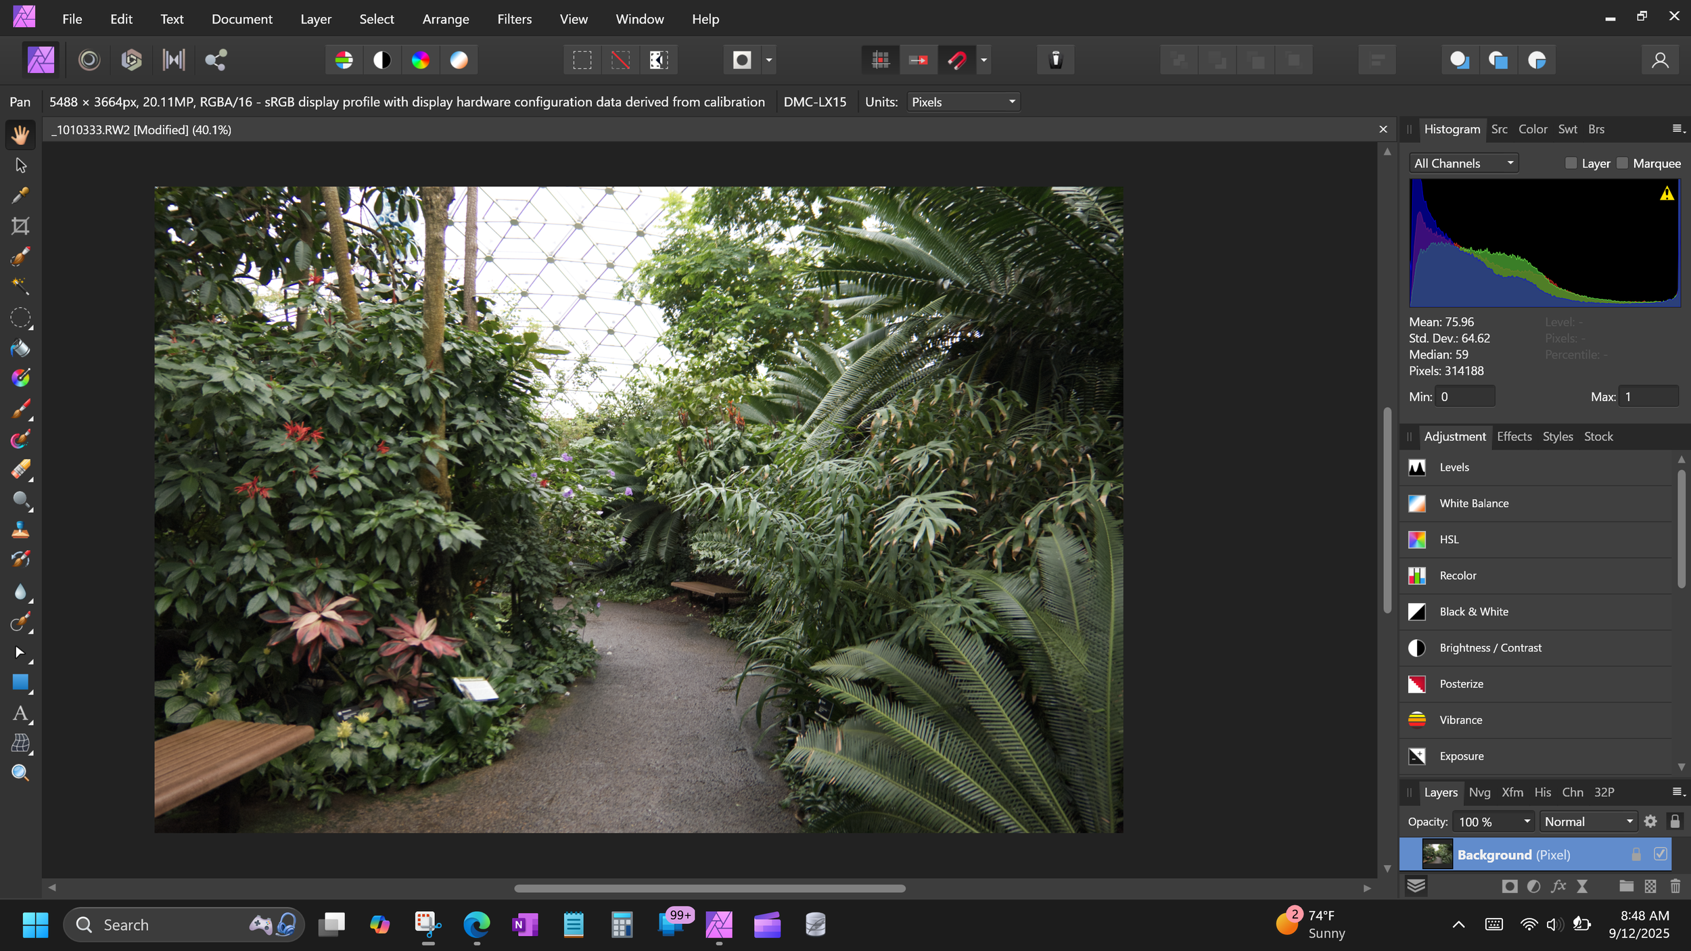Open the Filters menu
The image size is (1691, 951).
pos(514,19)
